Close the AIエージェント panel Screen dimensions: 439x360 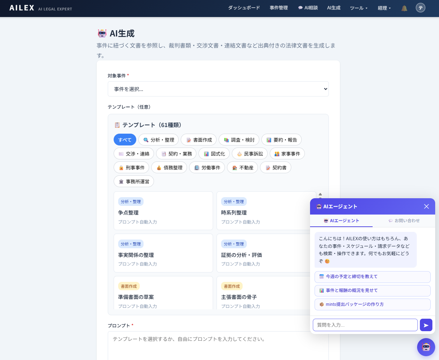point(426,207)
